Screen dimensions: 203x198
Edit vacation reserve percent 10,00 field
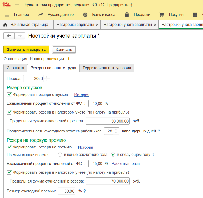click(96, 103)
